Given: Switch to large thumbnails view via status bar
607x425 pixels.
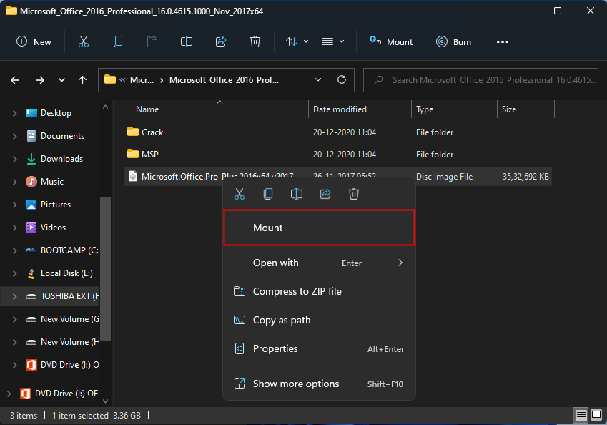Looking at the screenshot, I should pos(595,415).
